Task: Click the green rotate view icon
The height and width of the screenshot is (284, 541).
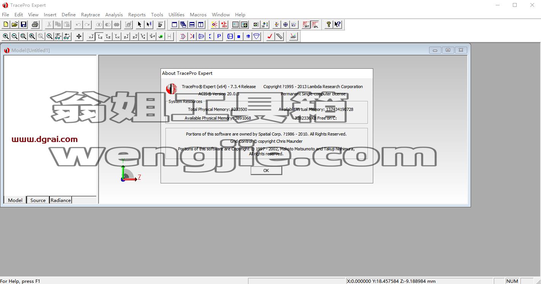Action: (161, 36)
